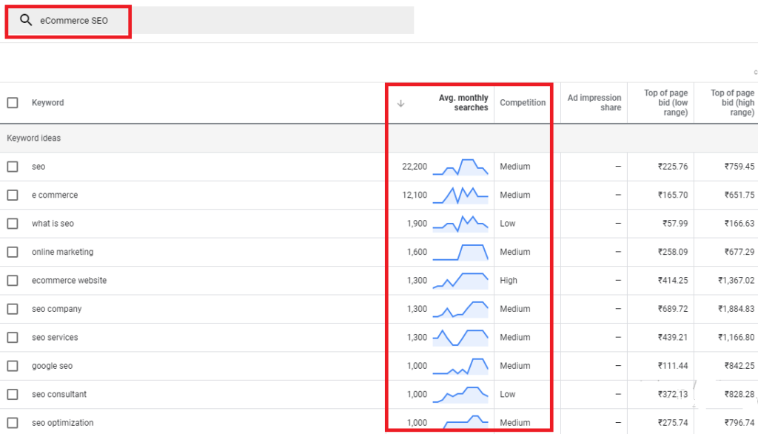Check the box for 'what is seo'
The height and width of the screenshot is (434, 758).
pyautogui.click(x=13, y=224)
